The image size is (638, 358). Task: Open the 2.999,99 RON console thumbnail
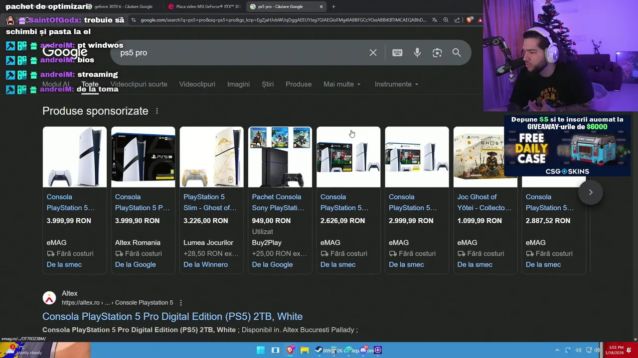[x=417, y=157]
